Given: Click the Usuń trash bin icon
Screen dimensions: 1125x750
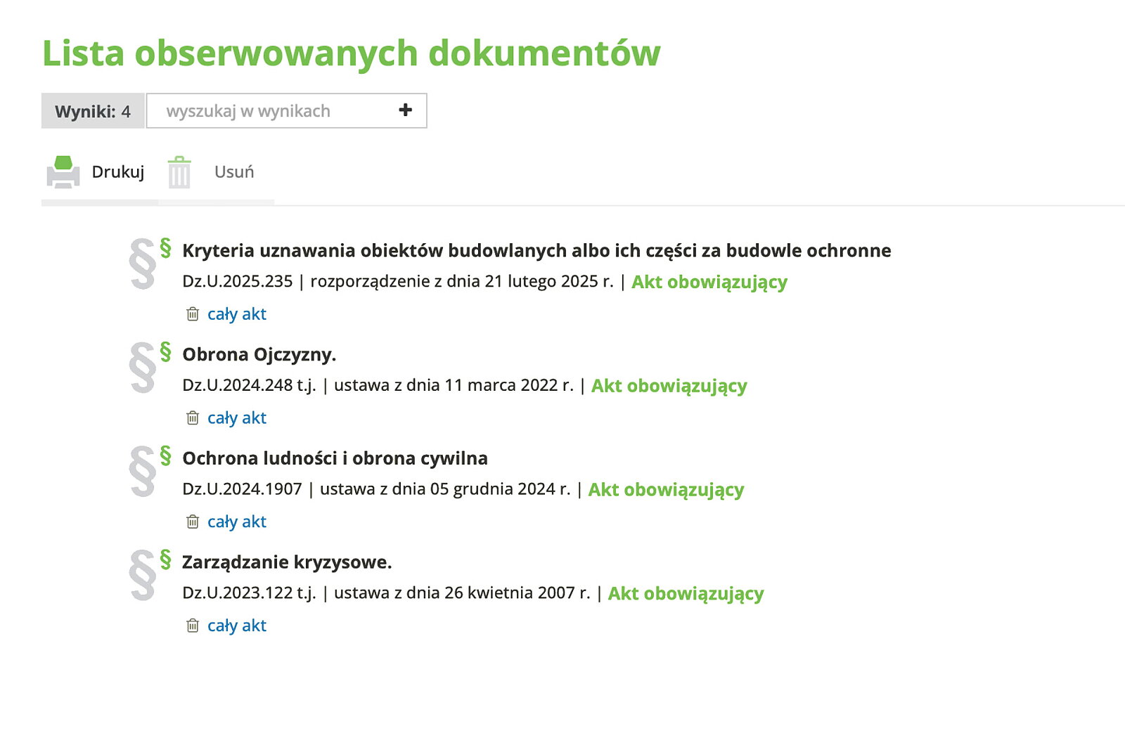Looking at the screenshot, I should (179, 172).
